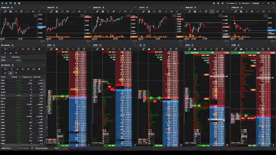Click the link icon in X5 order book toolbar
The image size is (276, 155).
[x=144, y=49]
